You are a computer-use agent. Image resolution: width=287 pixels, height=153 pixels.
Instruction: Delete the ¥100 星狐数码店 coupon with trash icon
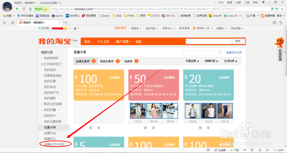coord(99,128)
